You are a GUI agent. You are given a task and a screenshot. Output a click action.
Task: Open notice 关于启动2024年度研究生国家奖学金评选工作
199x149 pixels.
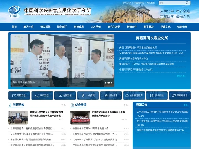click(163, 114)
